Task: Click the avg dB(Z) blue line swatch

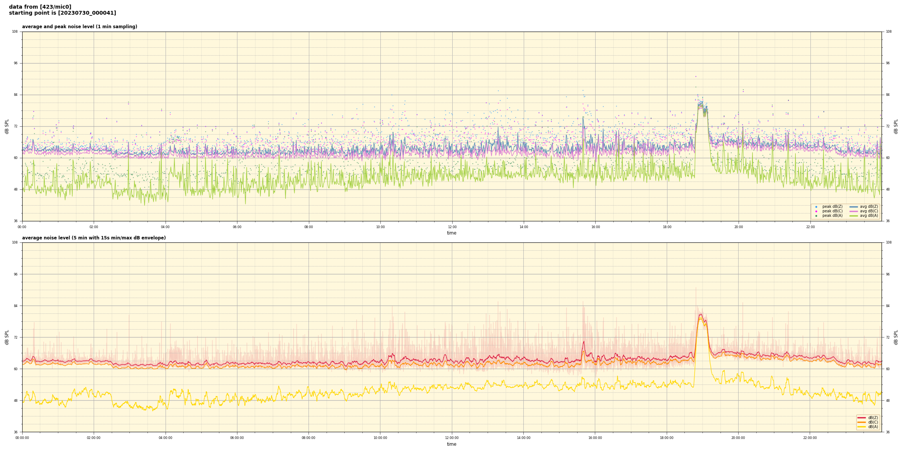Action: pos(854,207)
